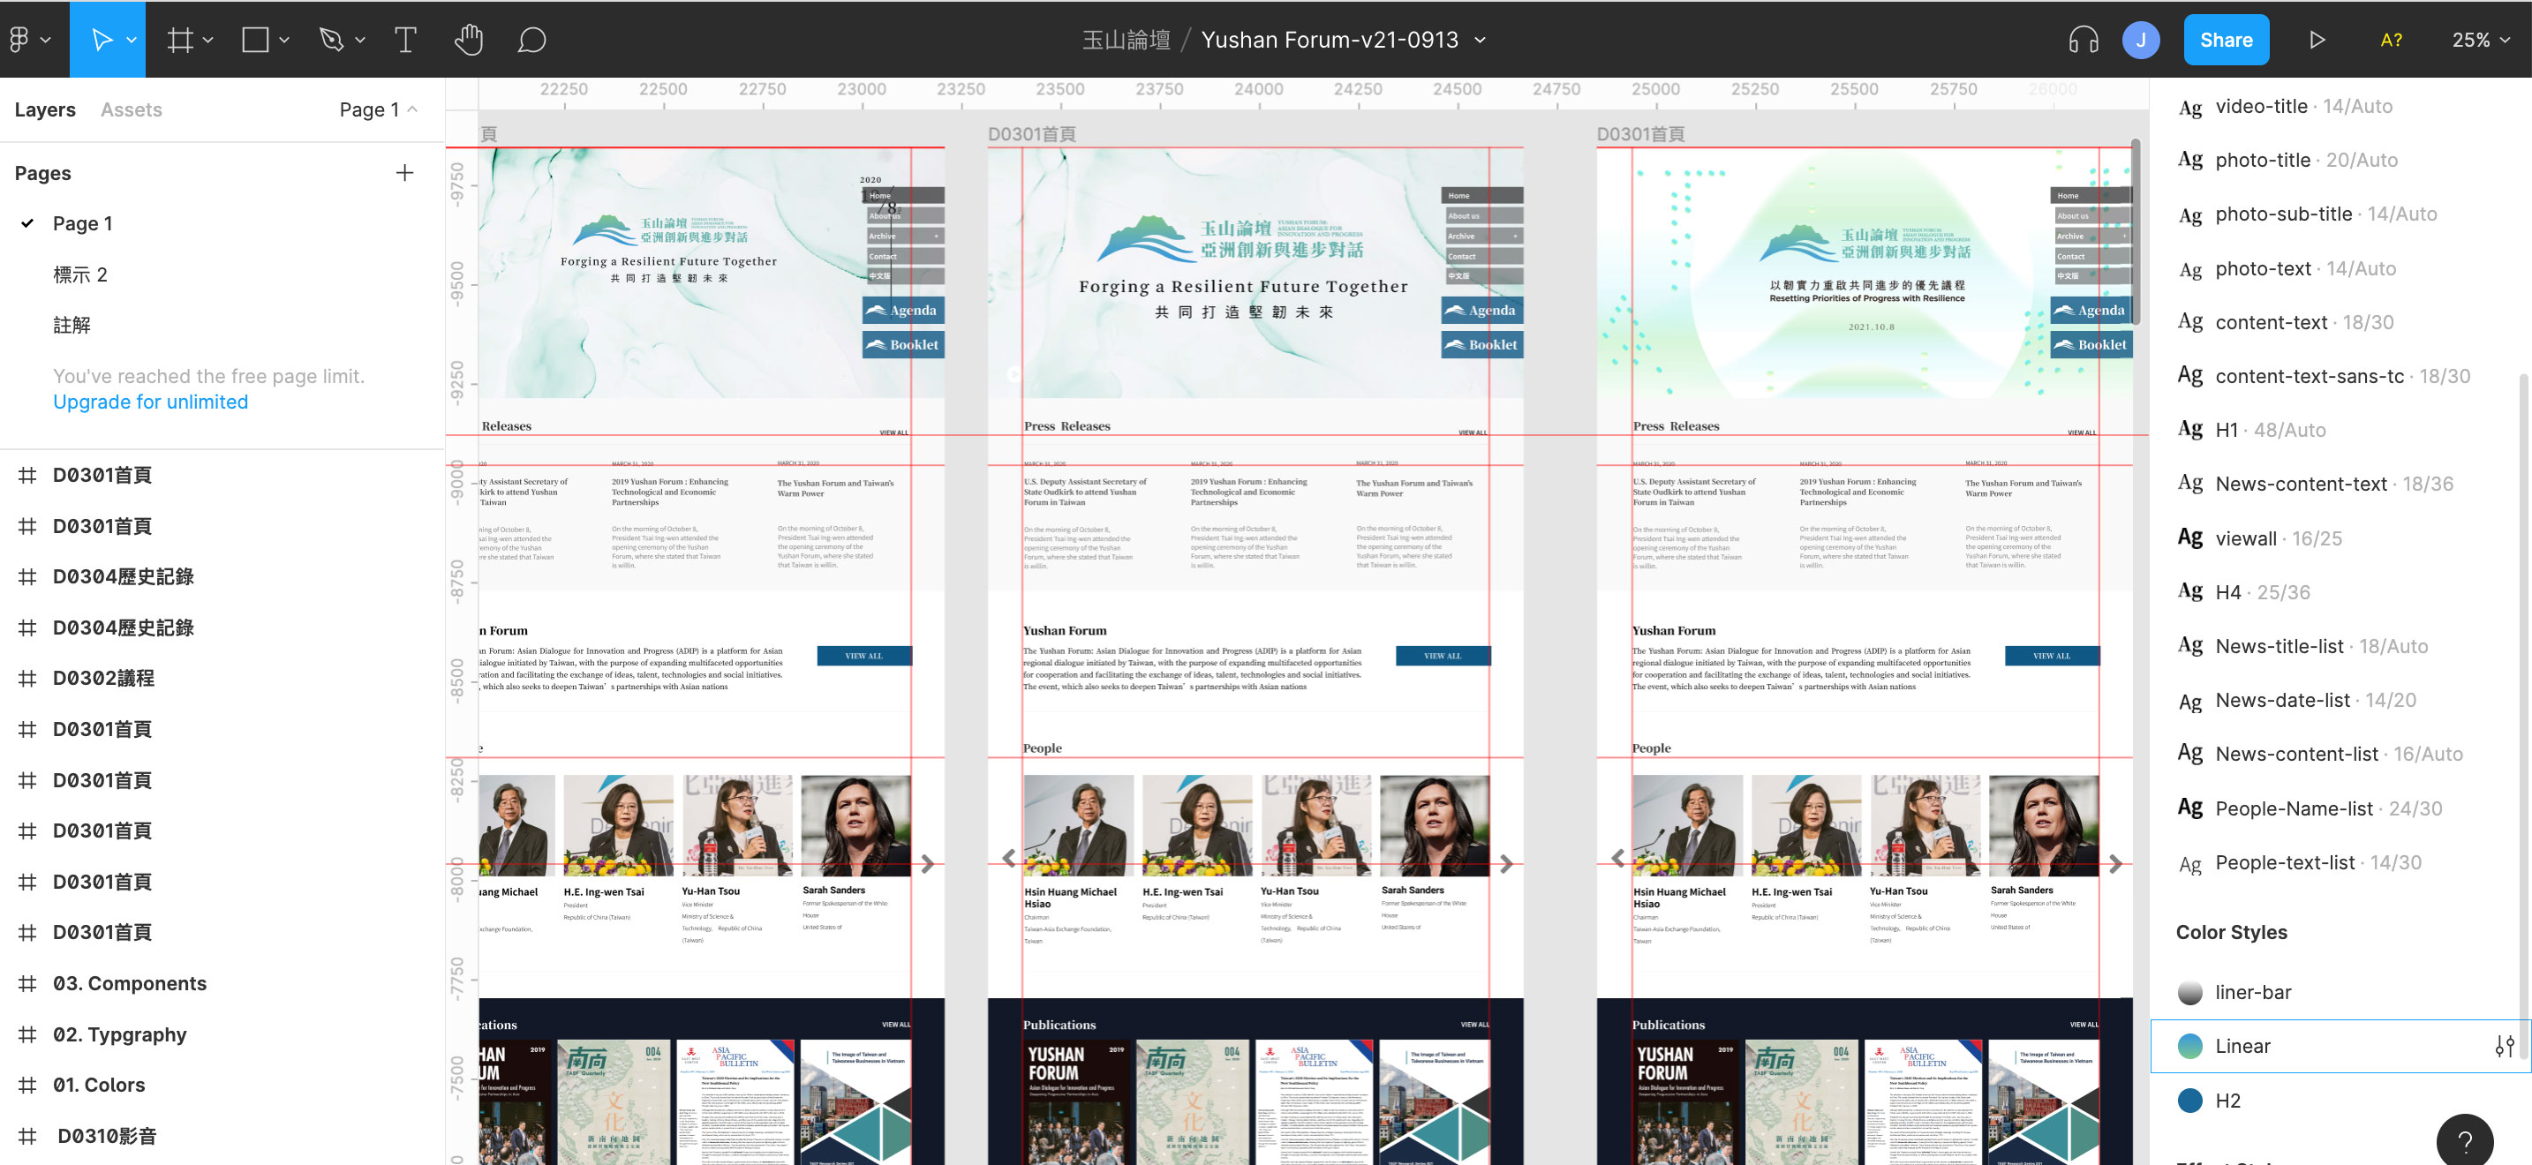Select the Rectangle shape tool
The width and height of the screenshot is (2532, 1165).
point(255,40)
